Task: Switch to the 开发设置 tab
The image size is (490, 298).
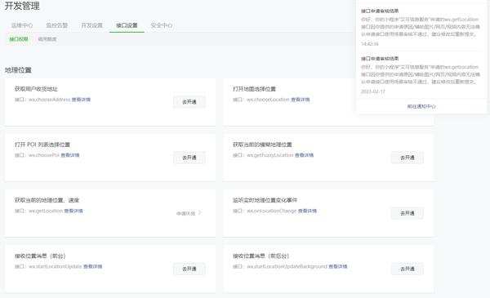Action: 91,25
